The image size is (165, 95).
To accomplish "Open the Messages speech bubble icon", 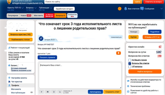I will tap(142, 9).
